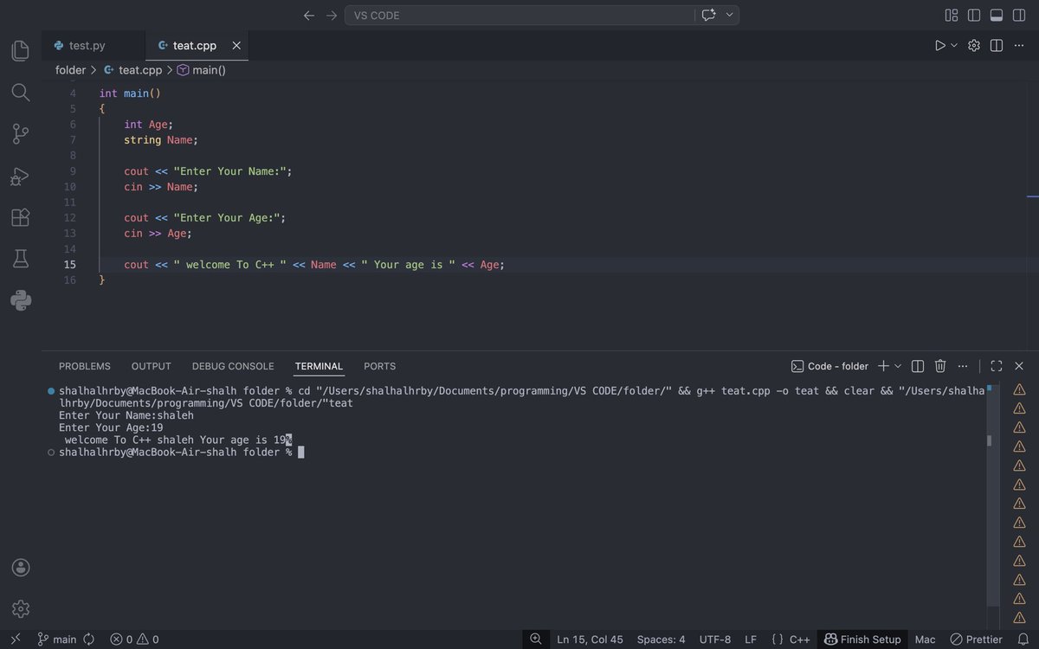Click the VS CODE command center search field
The image size is (1039, 649).
pyautogui.click(x=519, y=15)
